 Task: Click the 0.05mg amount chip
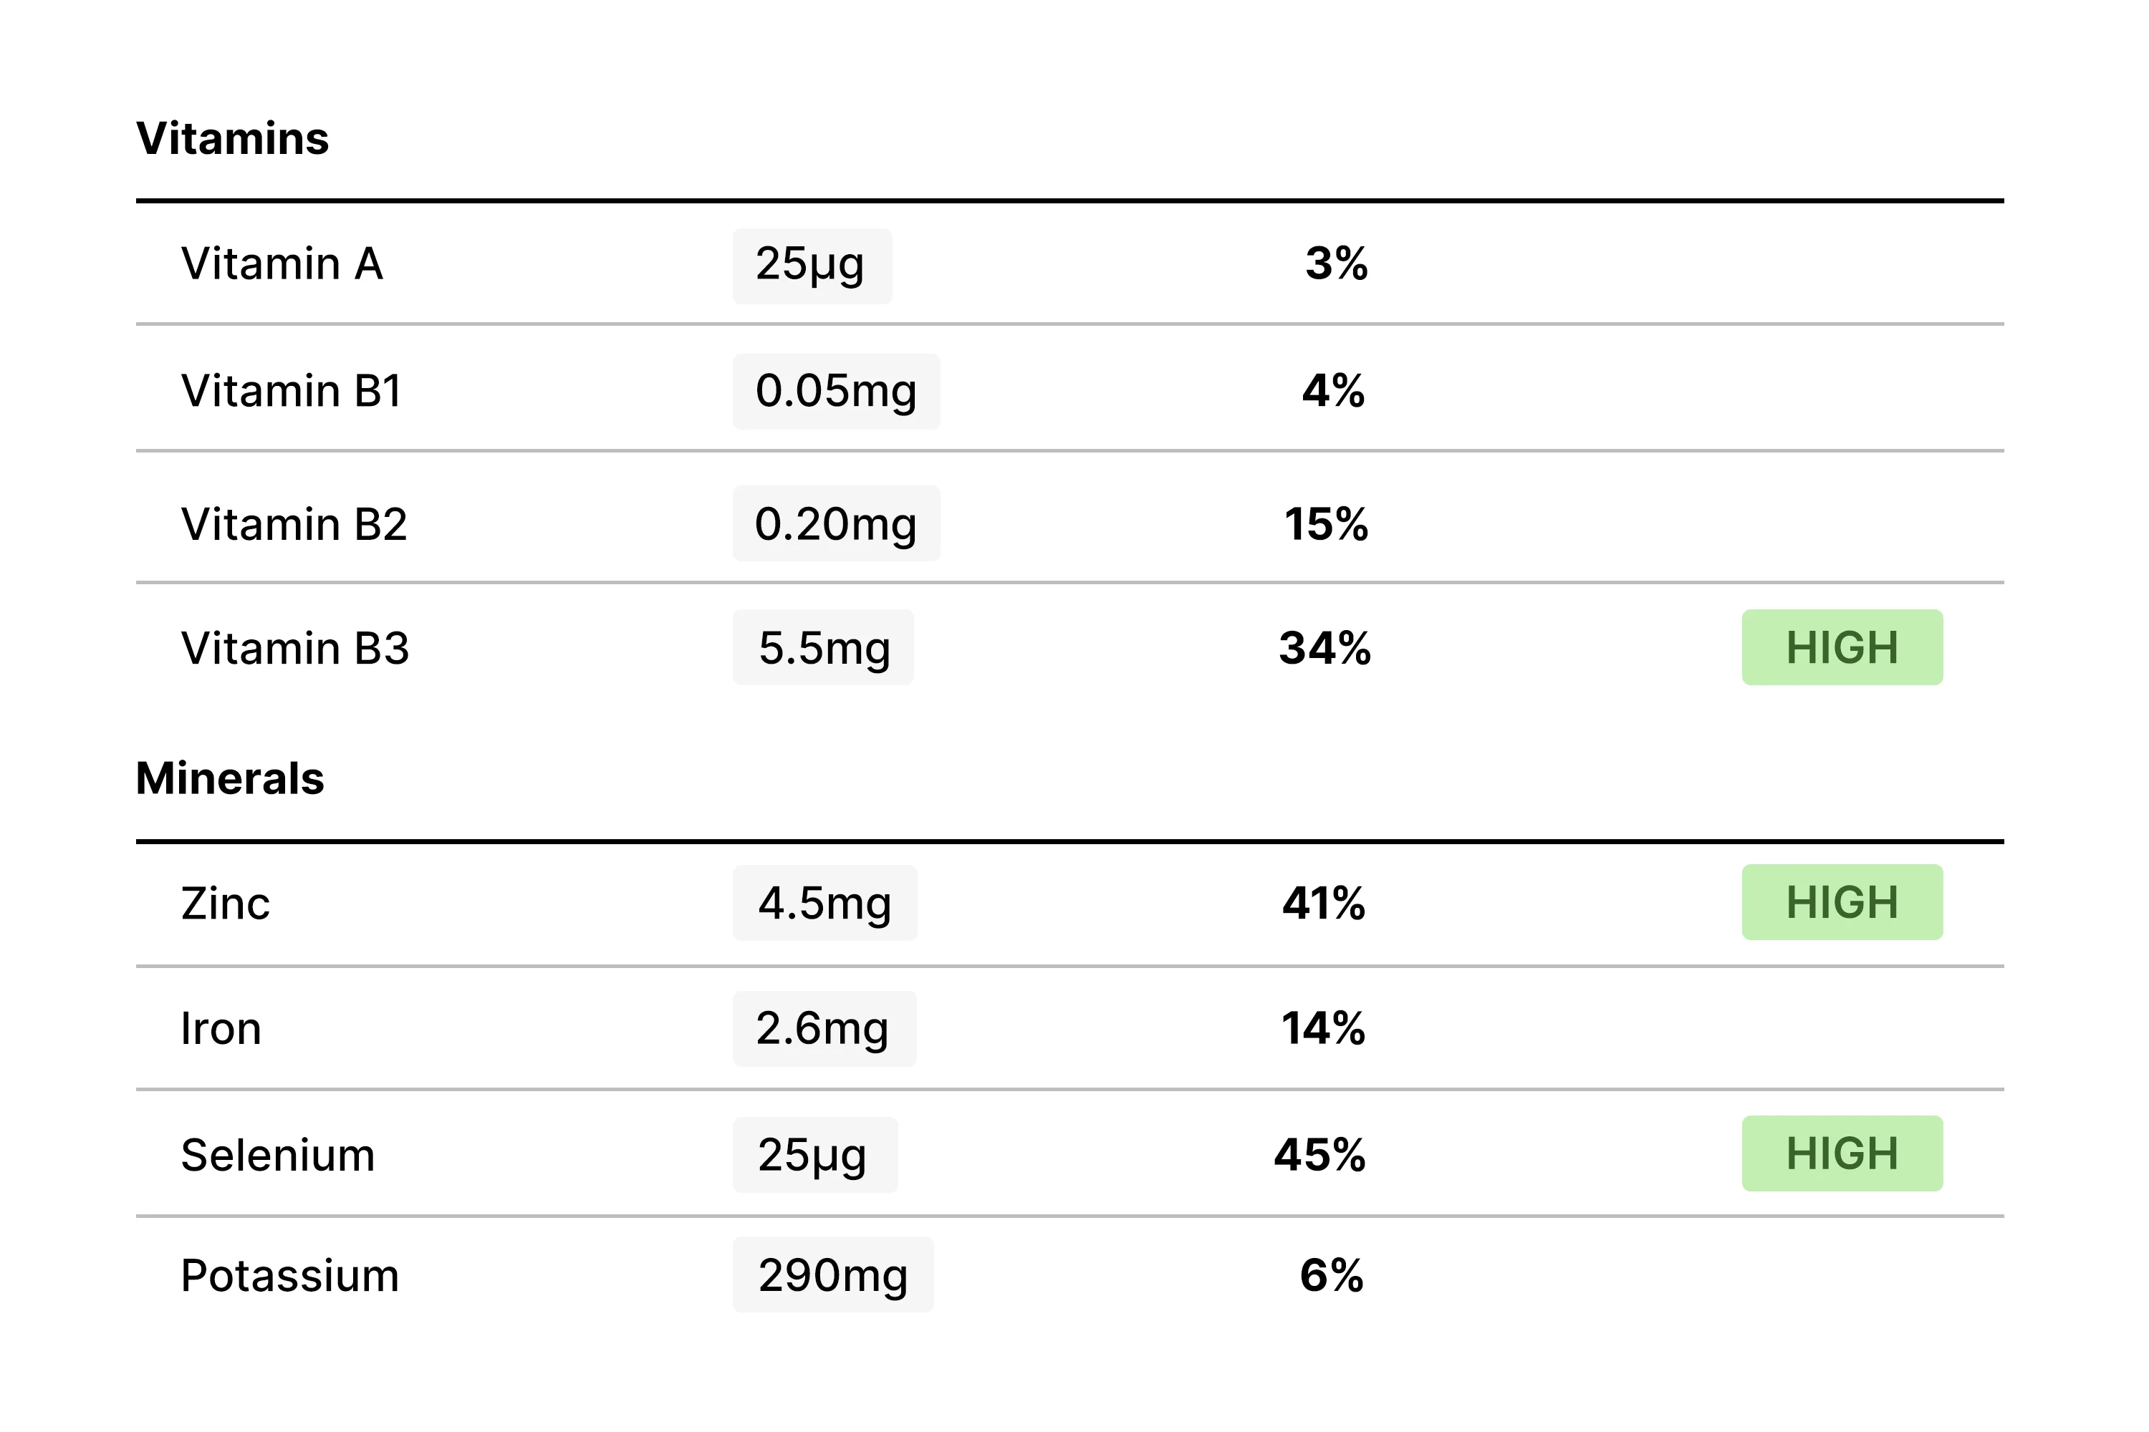click(835, 391)
